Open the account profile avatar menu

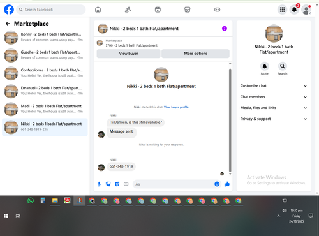306,10
